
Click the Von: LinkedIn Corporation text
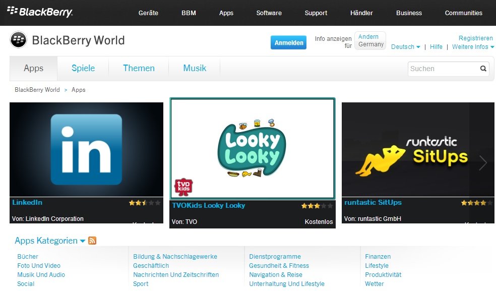pyautogui.click(x=48, y=219)
